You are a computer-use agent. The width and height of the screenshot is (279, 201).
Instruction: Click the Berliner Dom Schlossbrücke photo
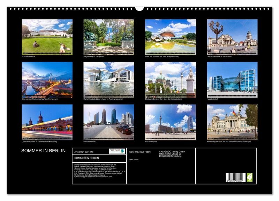click(171, 80)
